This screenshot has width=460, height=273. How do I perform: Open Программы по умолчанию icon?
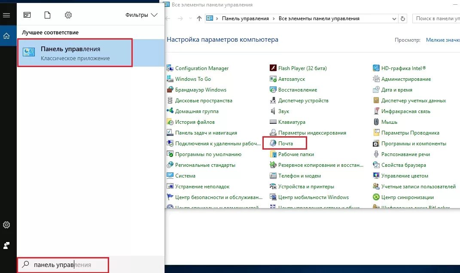point(170,154)
